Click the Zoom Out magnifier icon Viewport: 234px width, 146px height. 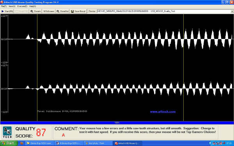point(58,11)
